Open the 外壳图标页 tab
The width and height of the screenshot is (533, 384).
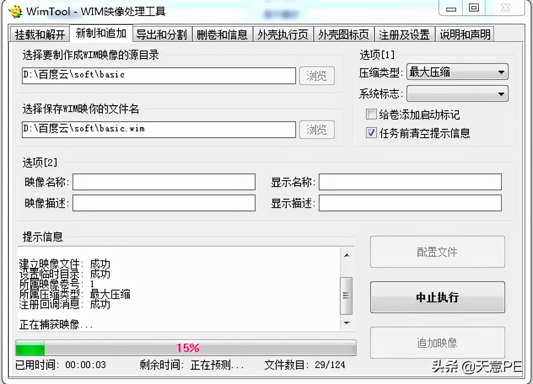[344, 34]
